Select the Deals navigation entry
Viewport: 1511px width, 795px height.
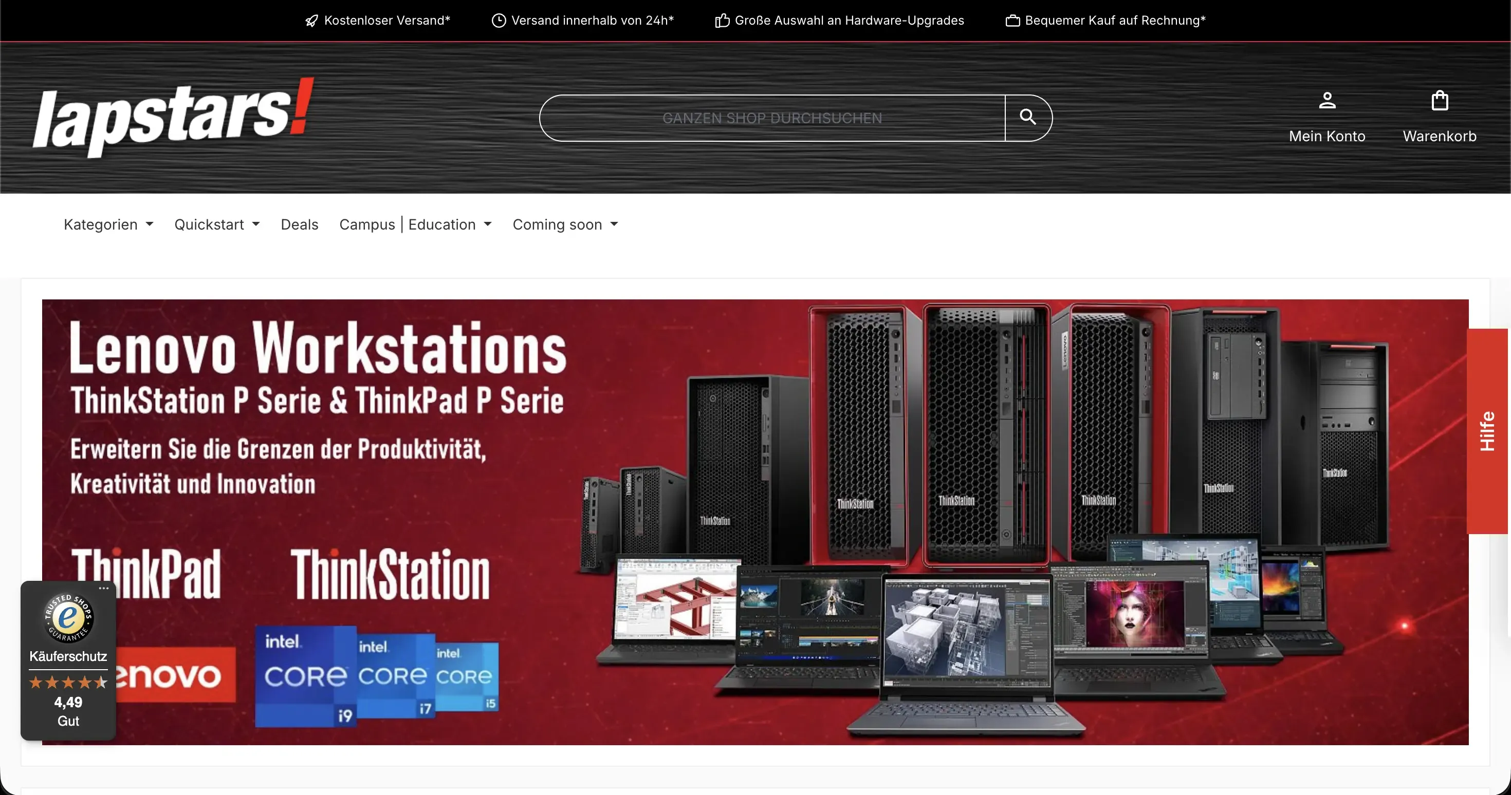coord(299,224)
